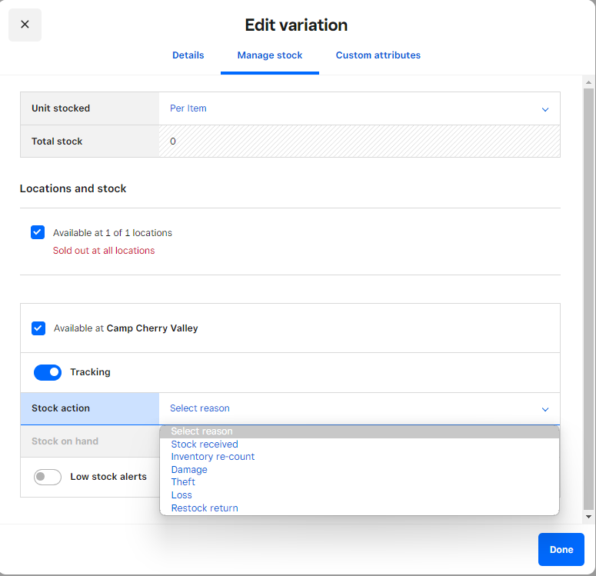Select Theft as the stock reason

(359, 482)
